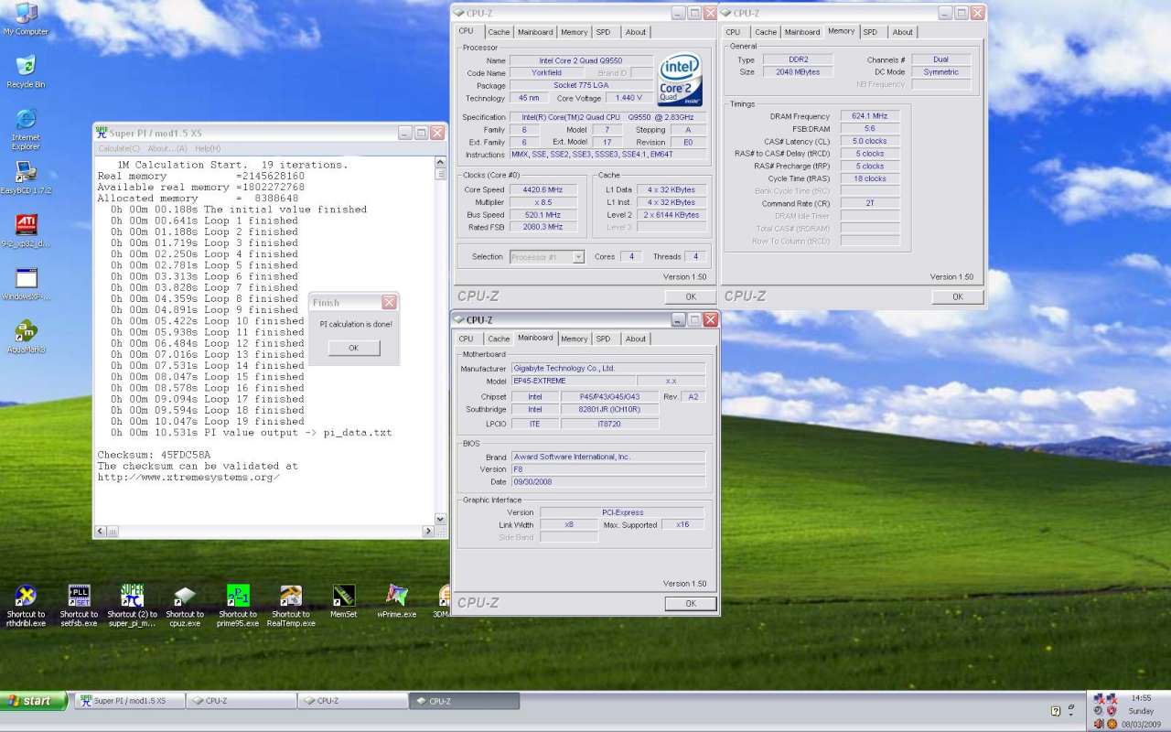Select the active third CPU-Z taskbar button
Screen dimensions: 1171x732
[x=465, y=701]
